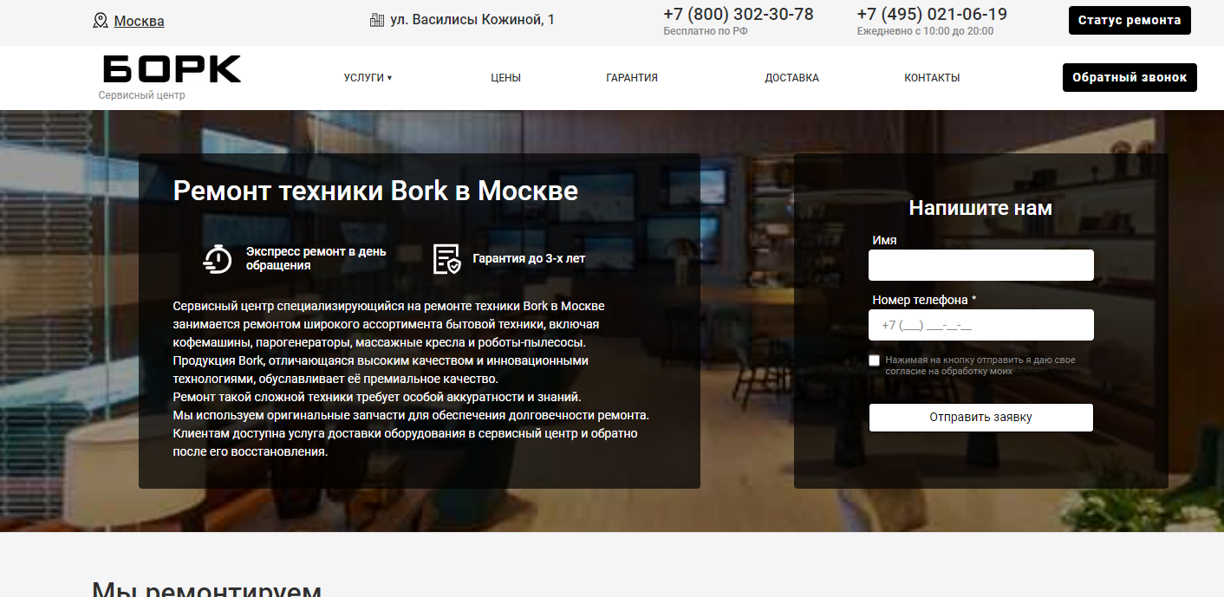Click the warranty document shield icon
The width and height of the screenshot is (1224, 597).
pyautogui.click(x=446, y=258)
